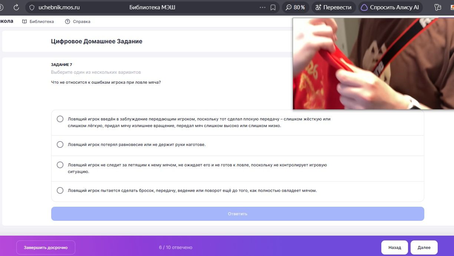Click the Ответить submit button

[237, 214]
